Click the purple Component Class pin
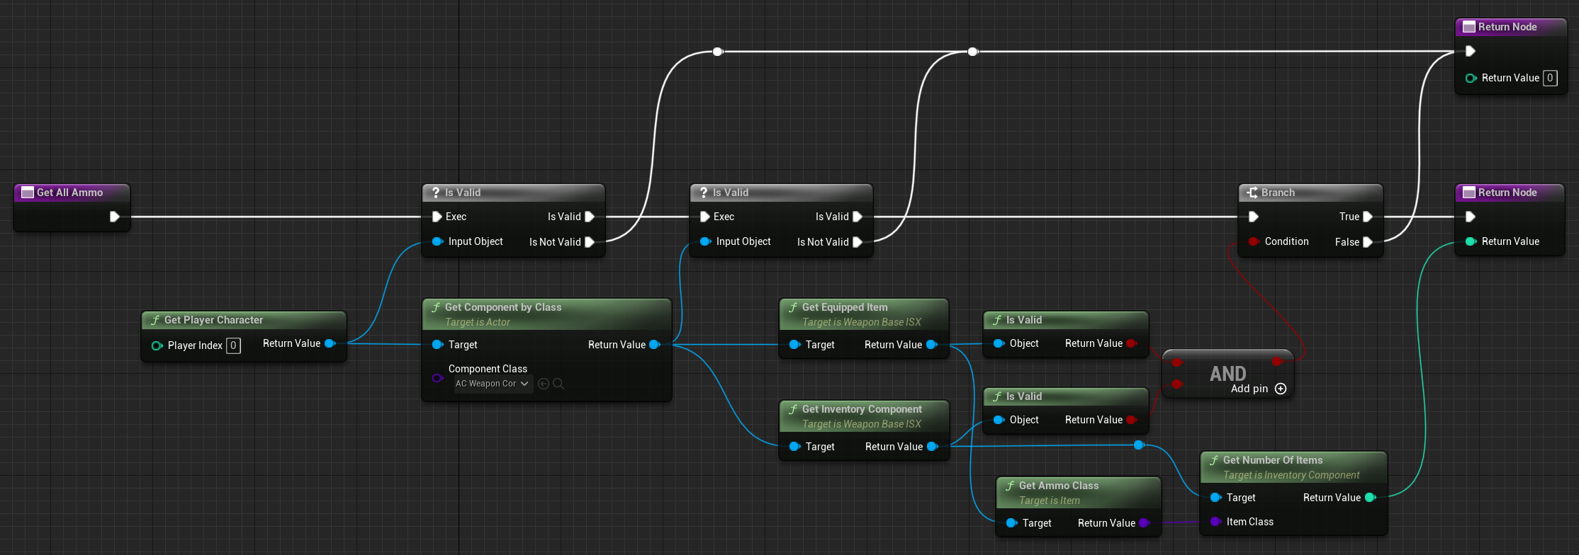The height and width of the screenshot is (555, 1579). pos(438,378)
